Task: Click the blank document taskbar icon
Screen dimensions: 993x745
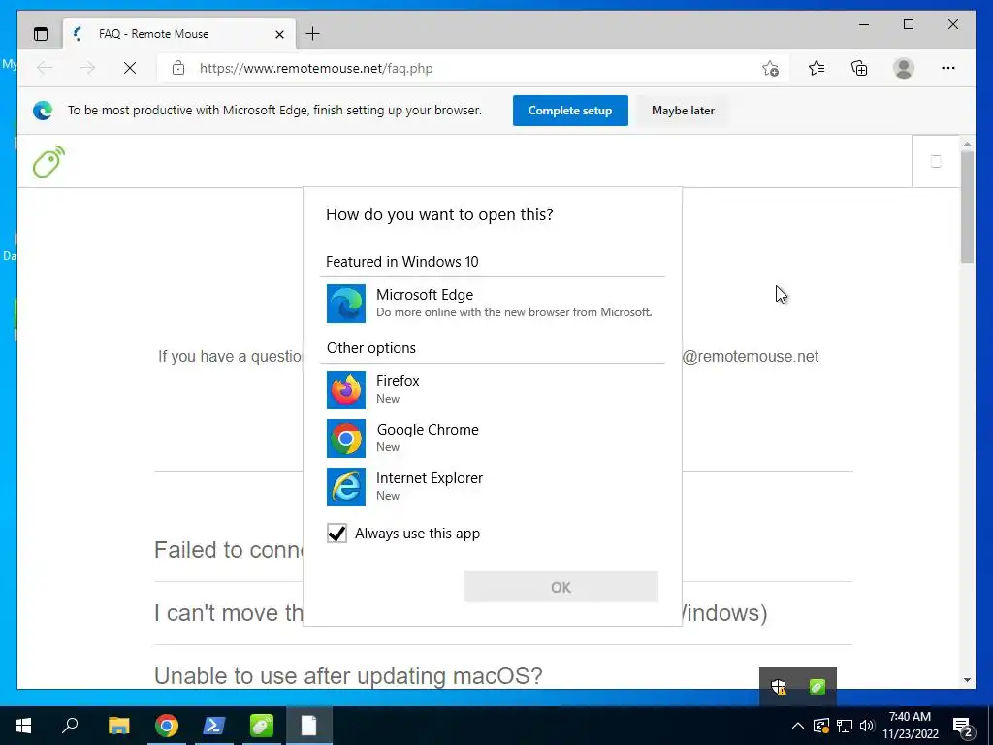Action: [309, 726]
